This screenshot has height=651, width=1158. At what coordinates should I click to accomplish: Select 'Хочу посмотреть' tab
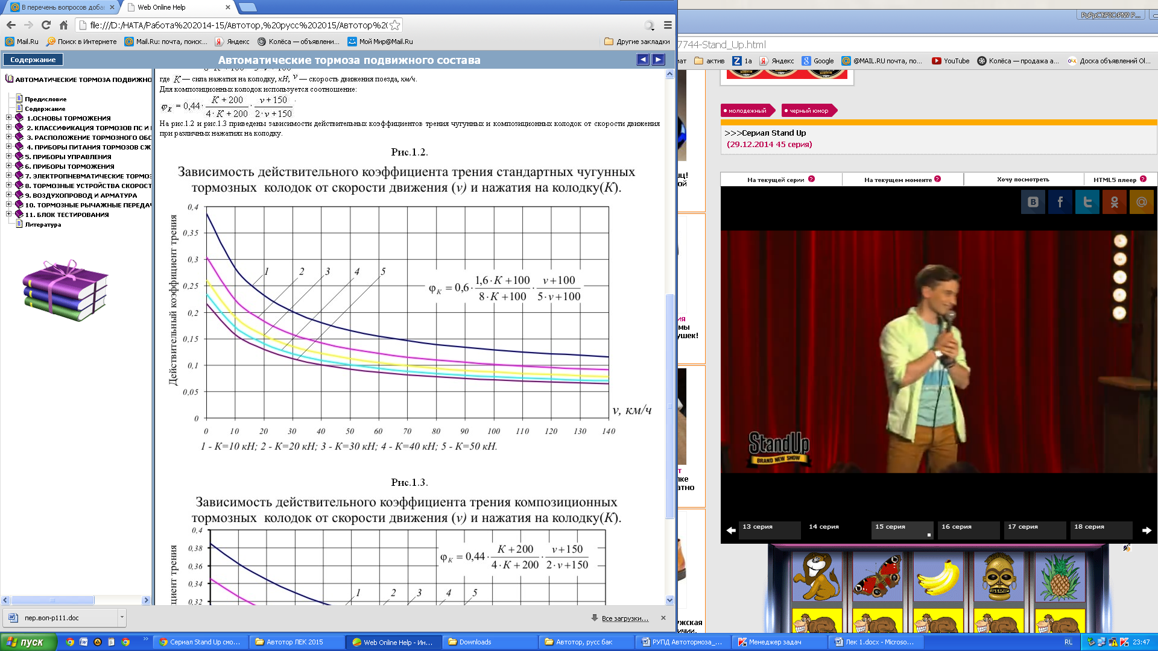tap(1023, 180)
